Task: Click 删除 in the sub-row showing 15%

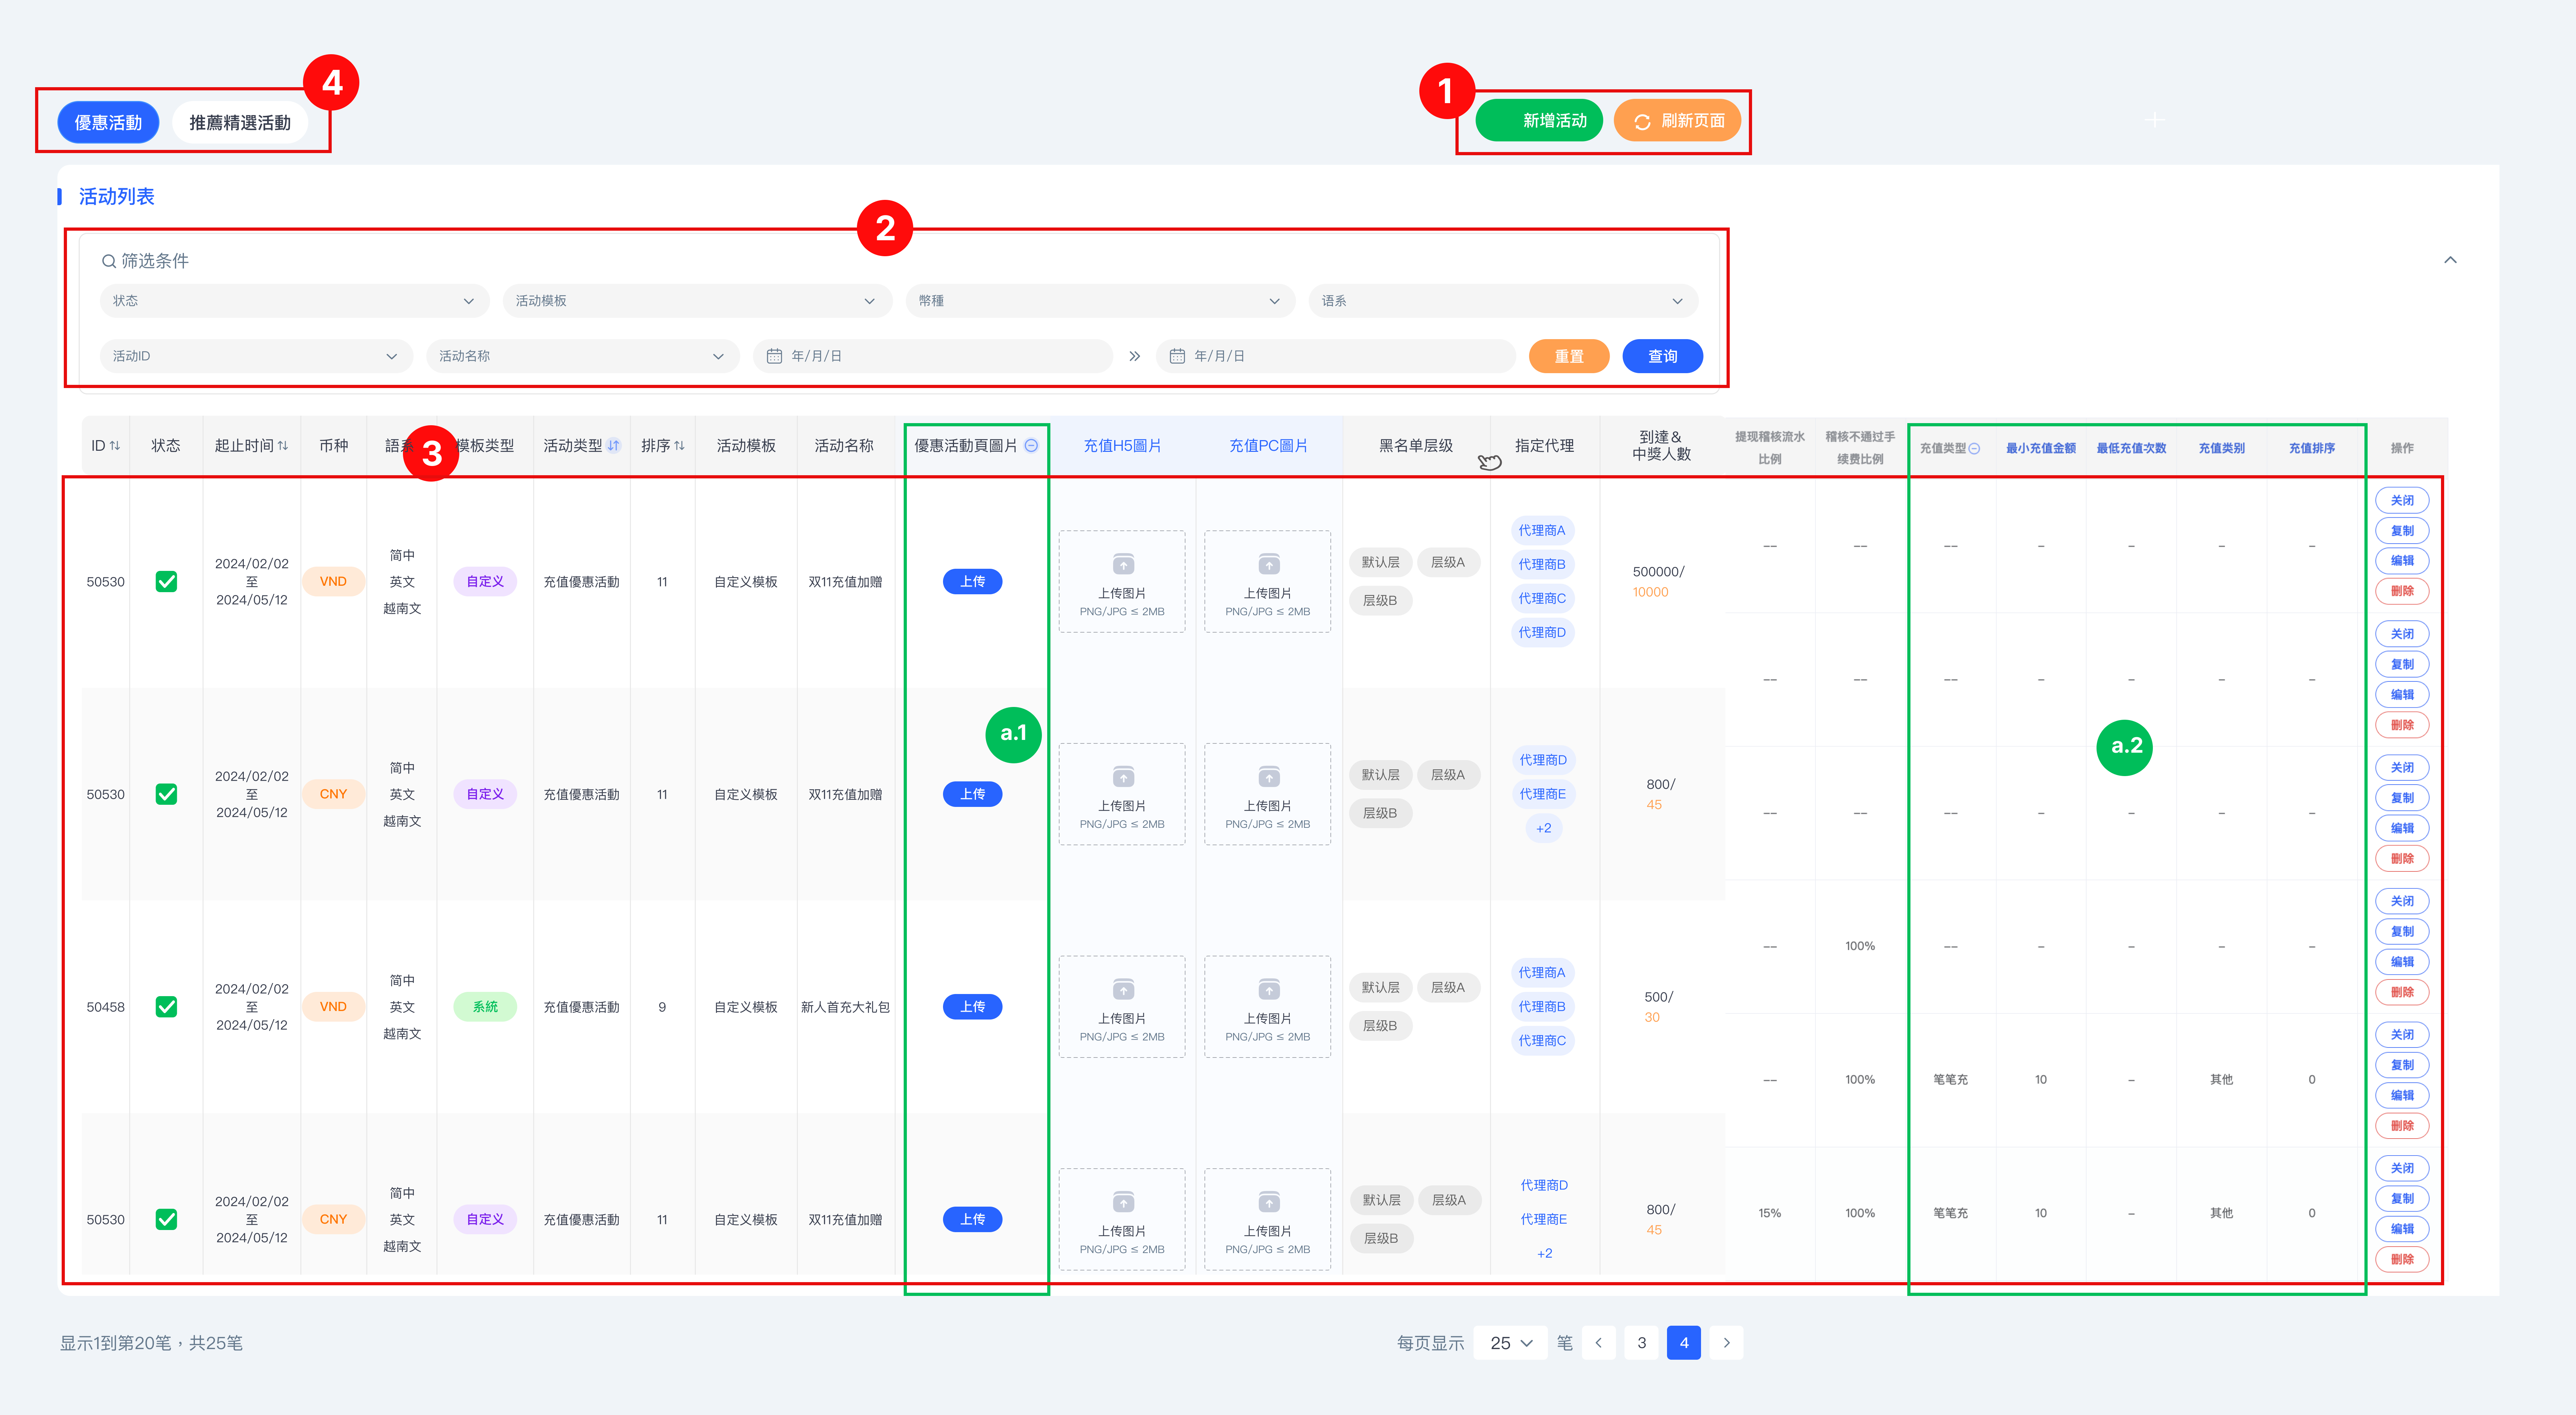Action: (x=2402, y=1260)
